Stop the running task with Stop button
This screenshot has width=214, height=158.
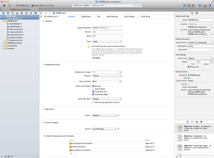(10, 5)
